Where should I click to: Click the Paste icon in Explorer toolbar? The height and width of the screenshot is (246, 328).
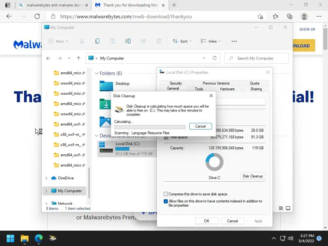pyautogui.click(x=113, y=41)
